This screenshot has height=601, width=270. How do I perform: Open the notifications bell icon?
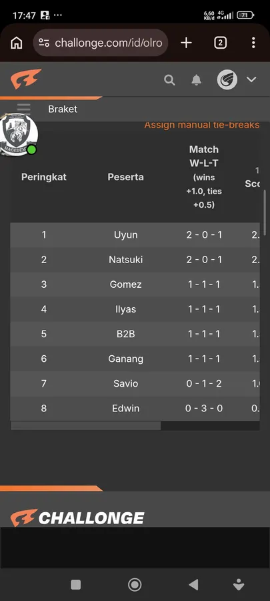(196, 79)
